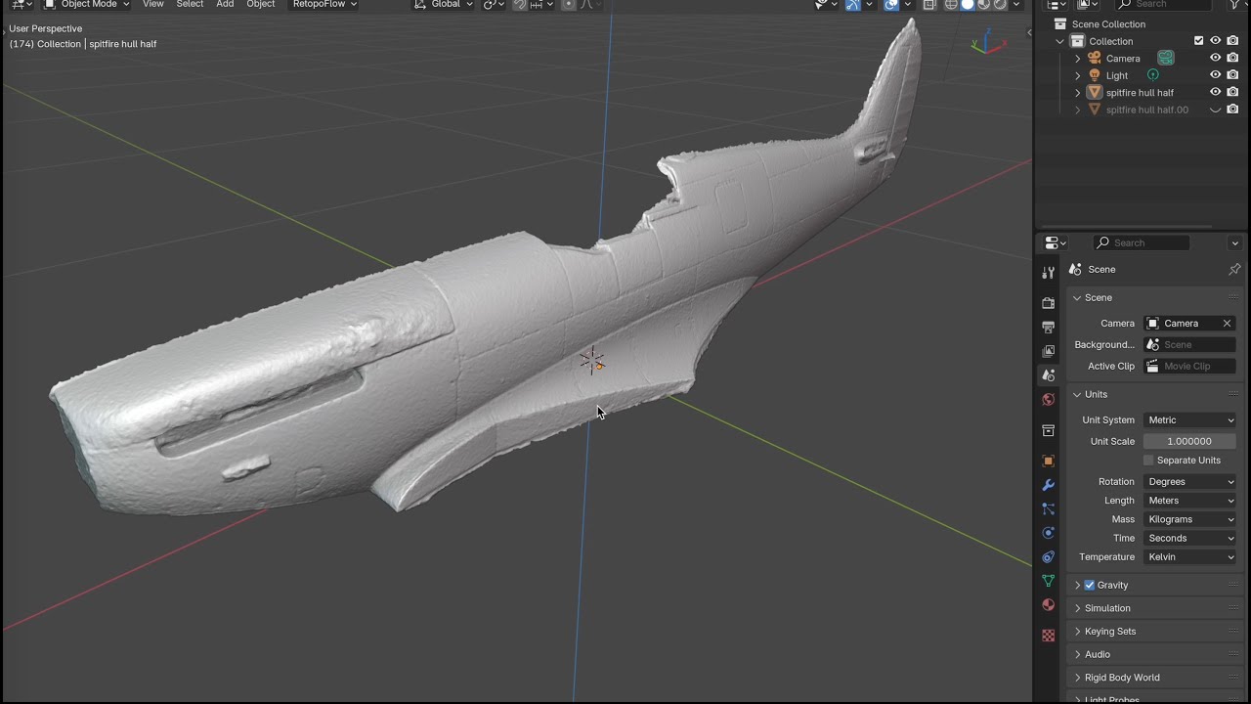
Task: Open the Object menu
Action: pos(261,5)
